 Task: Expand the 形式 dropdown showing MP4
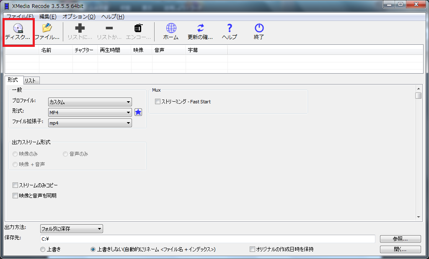pos(90,112)
